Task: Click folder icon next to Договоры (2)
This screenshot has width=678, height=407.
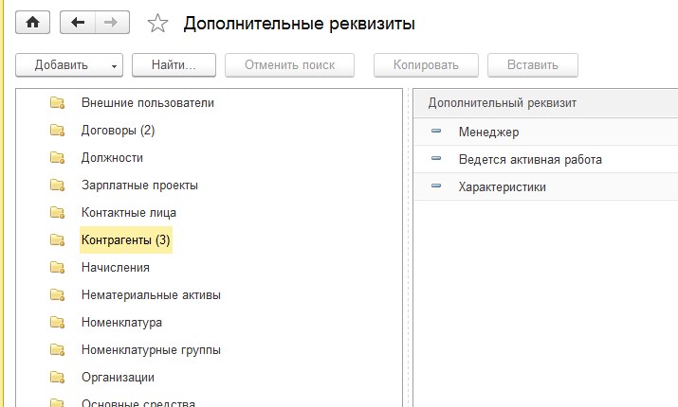Action: click(x=57, y=131)
